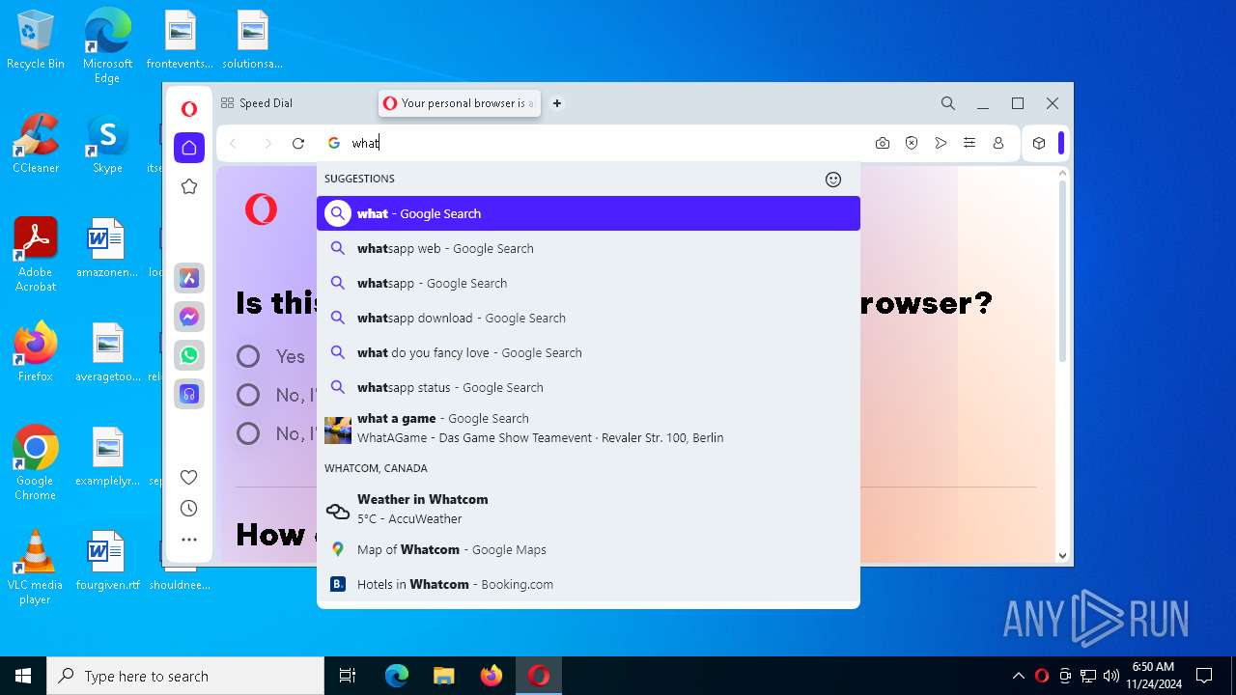Open 'Weather in Whatcom' AccuWeather result
The image size is (1236, 695).
coord(588,509)
